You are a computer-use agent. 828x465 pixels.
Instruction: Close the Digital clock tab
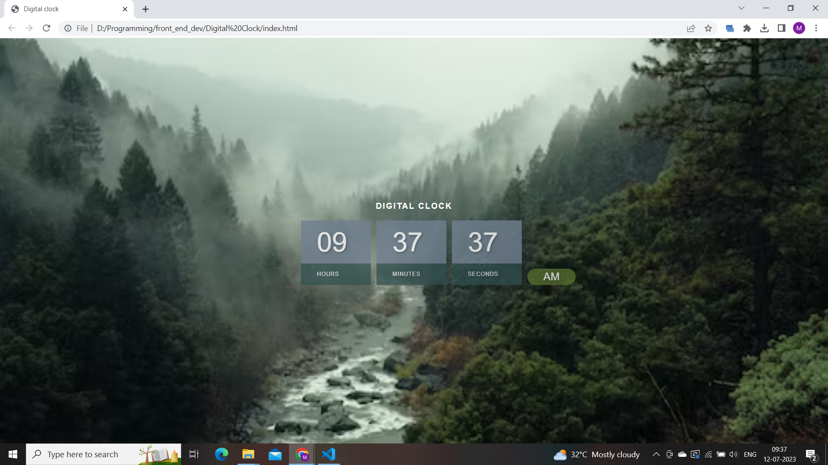125,9
